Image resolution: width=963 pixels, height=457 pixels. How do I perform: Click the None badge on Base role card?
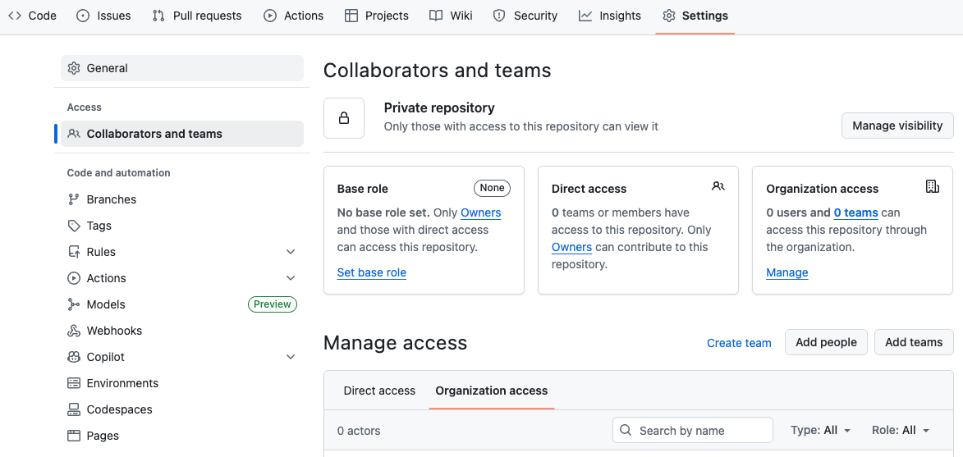pyautogui.click(x=492, y=188)
